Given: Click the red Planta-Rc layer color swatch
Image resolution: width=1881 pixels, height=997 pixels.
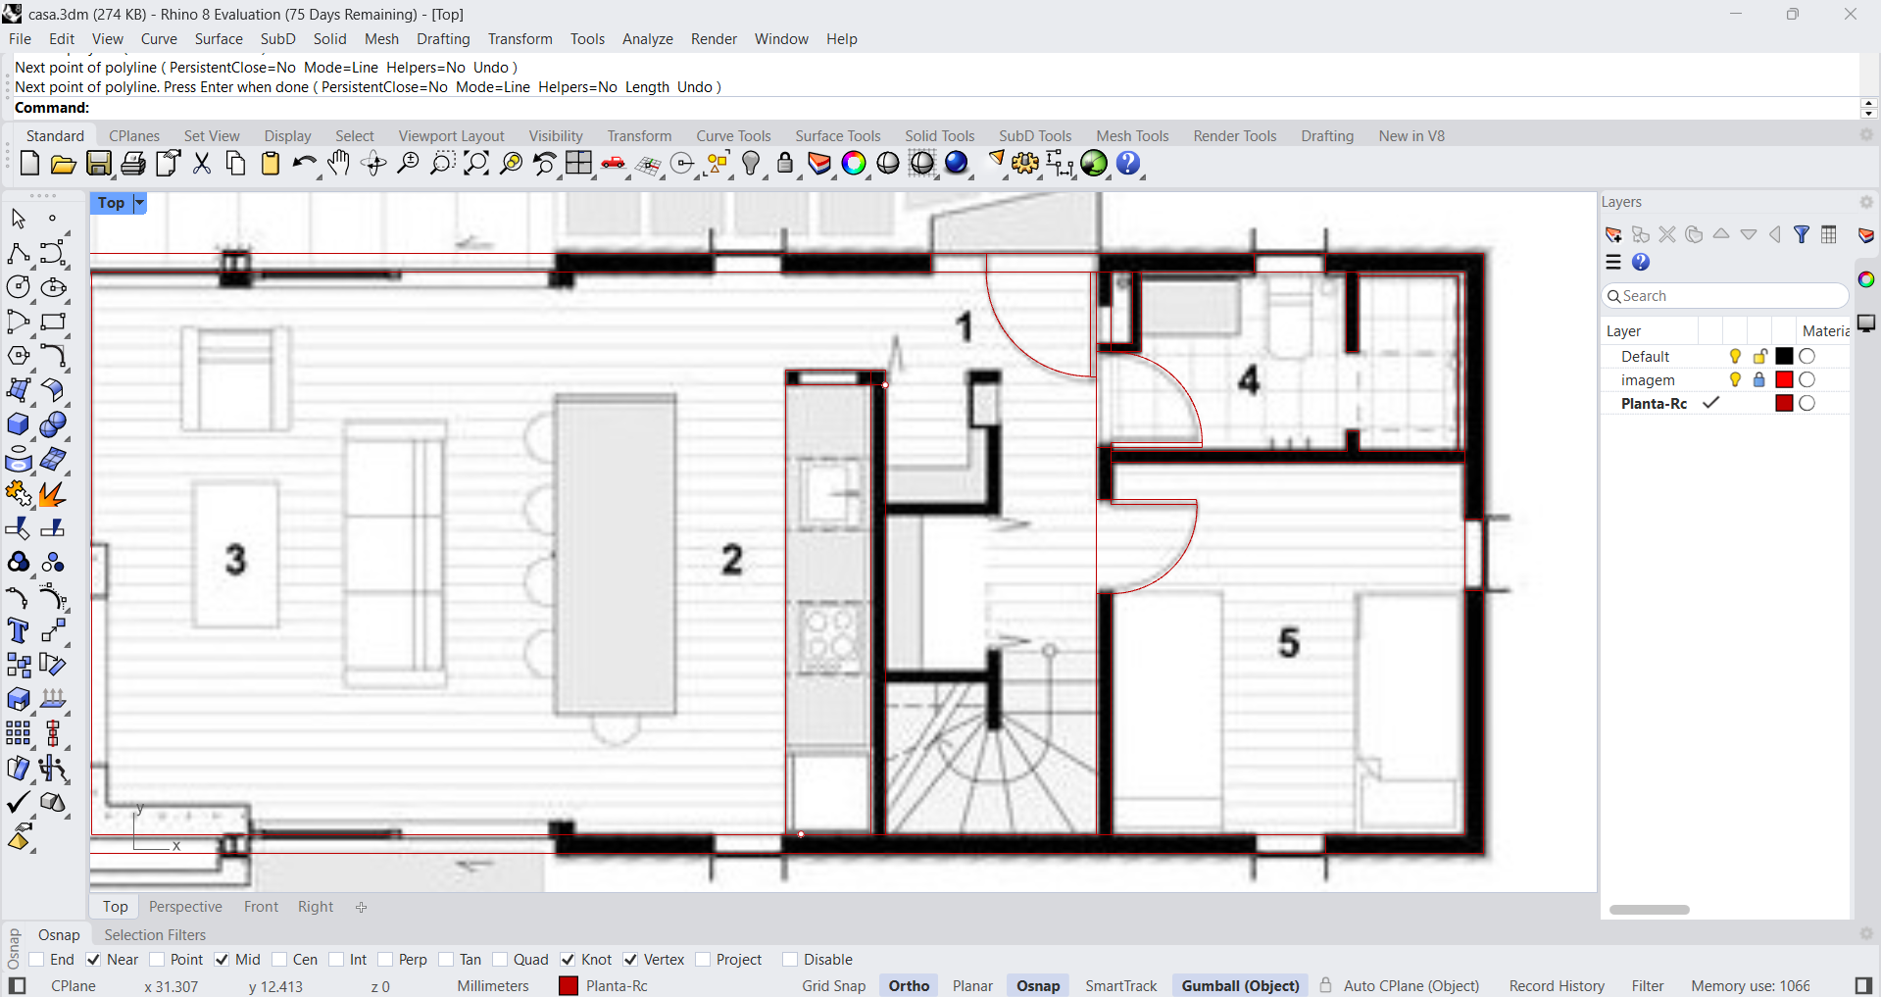Looking at the screenshot, I should point(1784,404).
